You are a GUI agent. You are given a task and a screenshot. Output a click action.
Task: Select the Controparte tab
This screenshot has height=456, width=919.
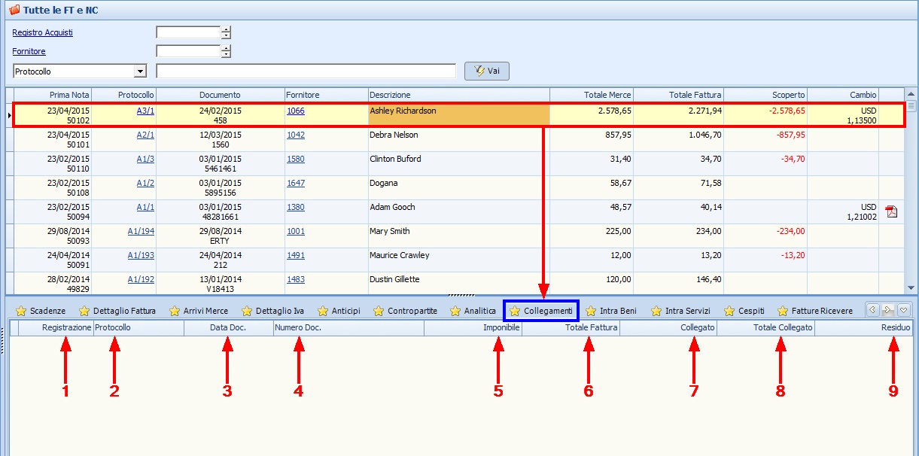pyautogui.click(x=412, y=311)
